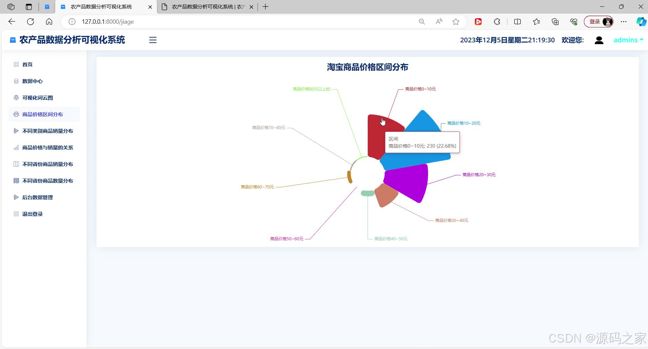Viewport: 648px width, 349px height.
Task: Click the column icon beside 不同省份商品销量分布
Action: 16,164
